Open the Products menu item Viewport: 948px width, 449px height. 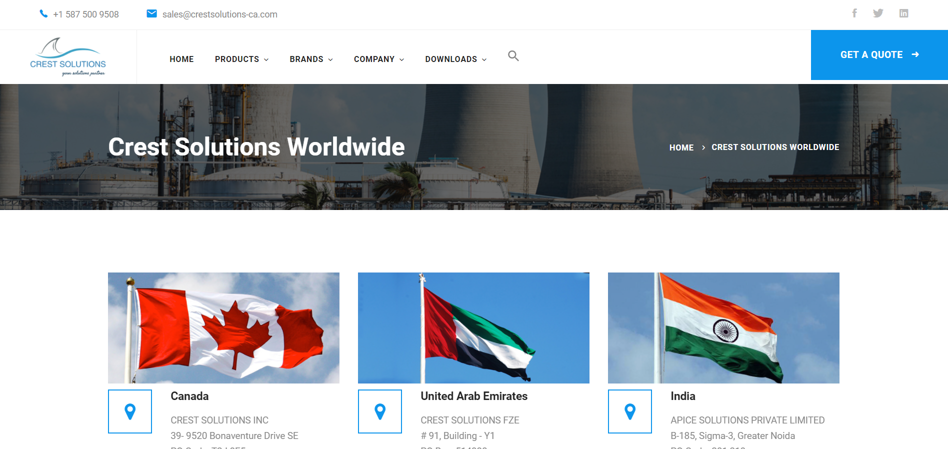[237, 59]
